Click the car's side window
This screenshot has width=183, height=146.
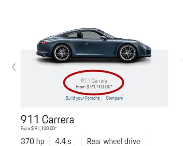pyautogui.click(x=91, y=35)
